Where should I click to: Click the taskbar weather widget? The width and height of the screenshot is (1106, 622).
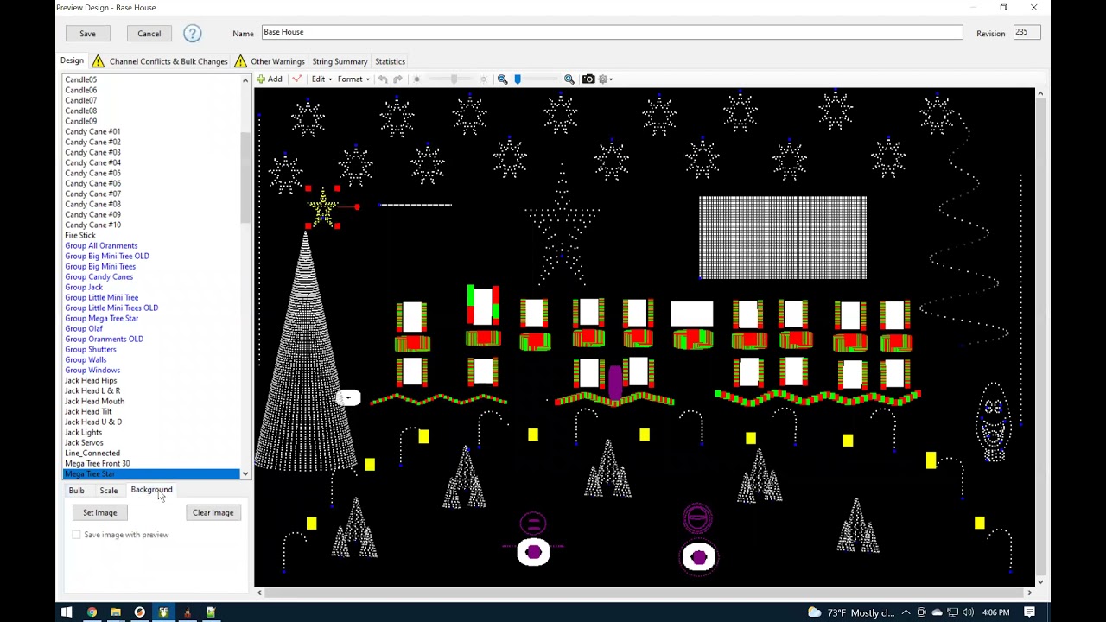coord(851,612)
